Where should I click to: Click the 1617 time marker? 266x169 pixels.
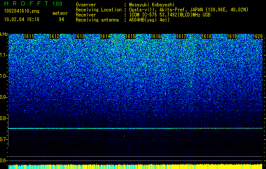point(181,36)
